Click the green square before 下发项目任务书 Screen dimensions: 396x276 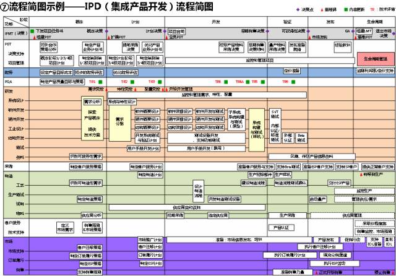pyautogui.click(x=32, y=31)
